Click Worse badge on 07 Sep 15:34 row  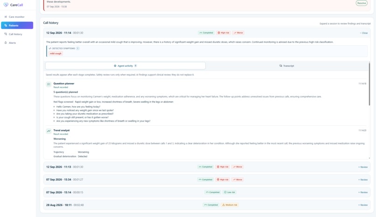click(x=237, y=179)
